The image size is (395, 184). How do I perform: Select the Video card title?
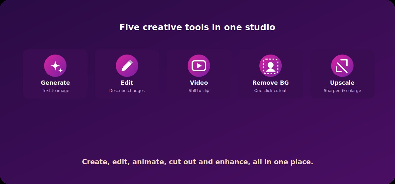click(199, 83)
